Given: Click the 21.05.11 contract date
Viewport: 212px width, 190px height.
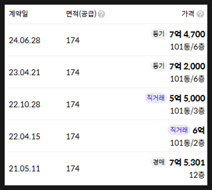Looking at the screenshot, I should pyautogui.click(x=24, y=168).
